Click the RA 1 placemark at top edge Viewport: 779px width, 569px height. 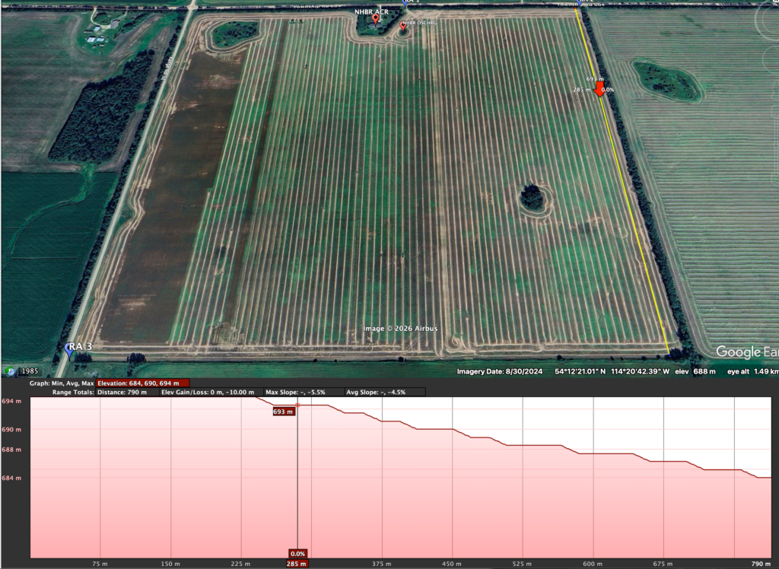pos(409,3)
